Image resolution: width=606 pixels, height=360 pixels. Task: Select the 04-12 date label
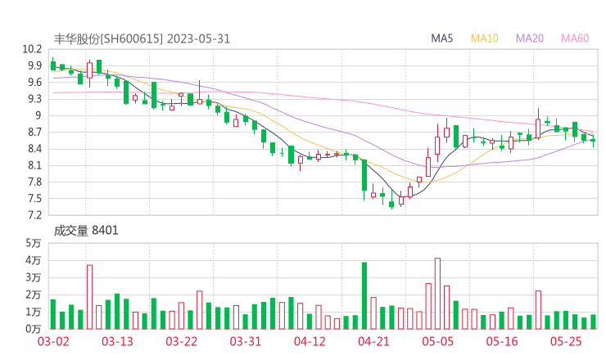coord(310,341)
